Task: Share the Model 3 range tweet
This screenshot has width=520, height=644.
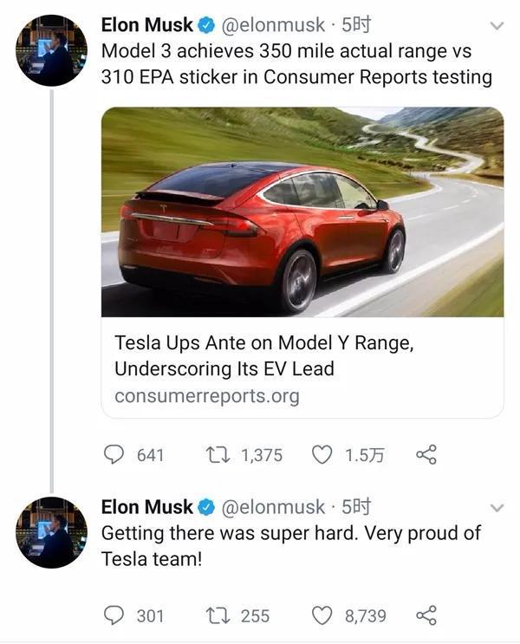Action: click(x=426, y=455)
